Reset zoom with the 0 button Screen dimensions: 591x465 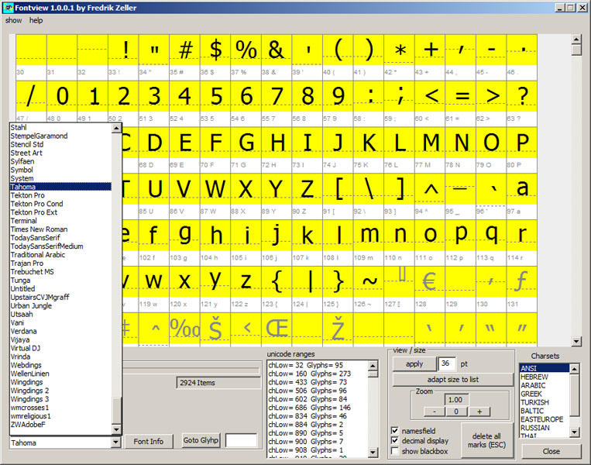coord(456,412)
